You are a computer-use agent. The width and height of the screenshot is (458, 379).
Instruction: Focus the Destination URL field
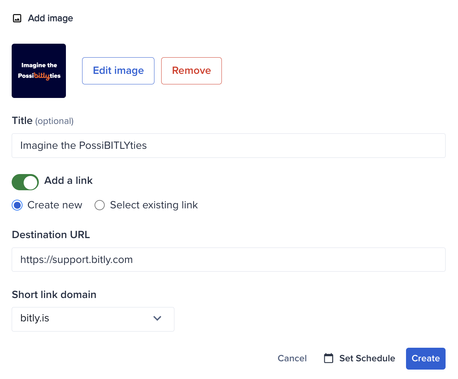click(x=229, y=260)
